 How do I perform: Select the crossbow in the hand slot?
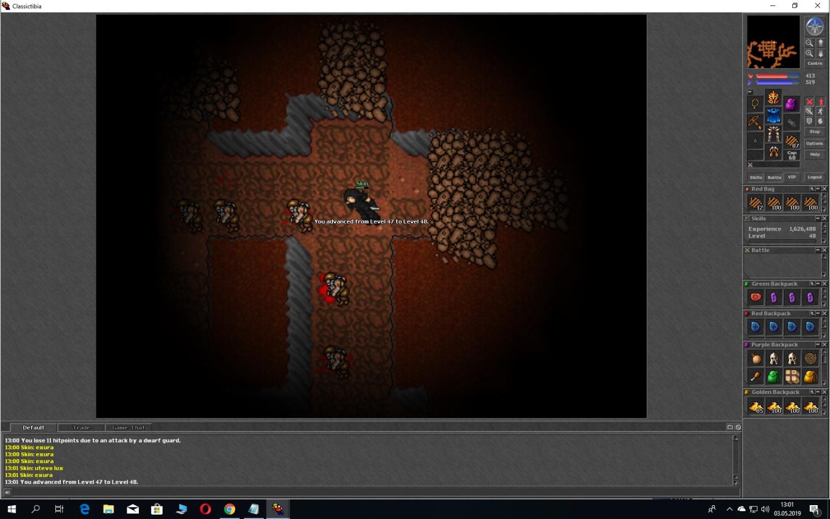755,122
